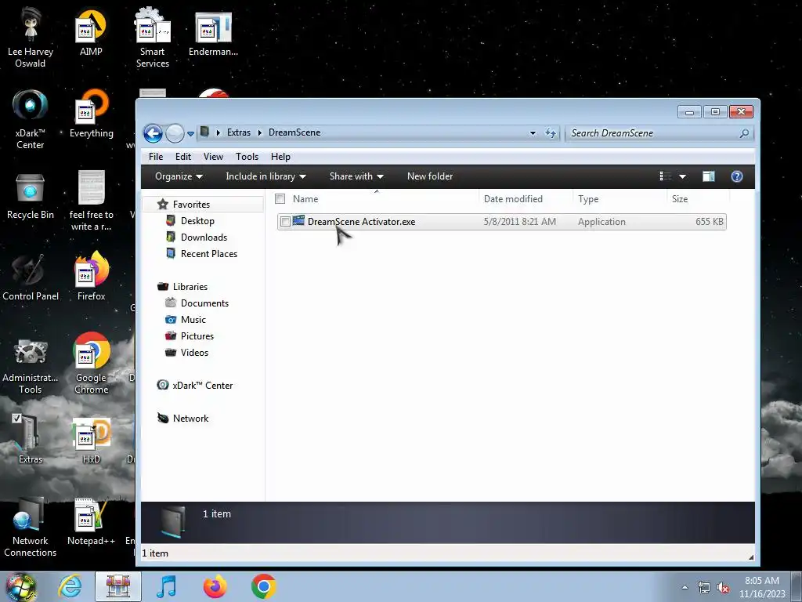This screenshot has height=602, width=802.
Task: Open the Music library
Action: 193,320
